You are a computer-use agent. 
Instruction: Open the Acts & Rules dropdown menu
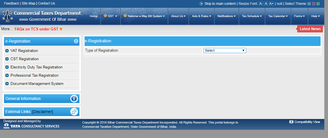pyautogui.click(x=202, y=16)
